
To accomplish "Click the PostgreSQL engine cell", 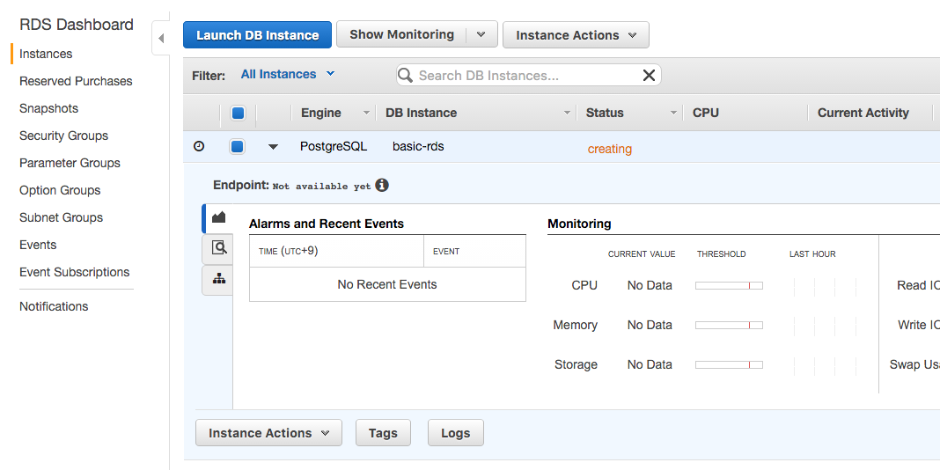I will [x=334, y=146].
